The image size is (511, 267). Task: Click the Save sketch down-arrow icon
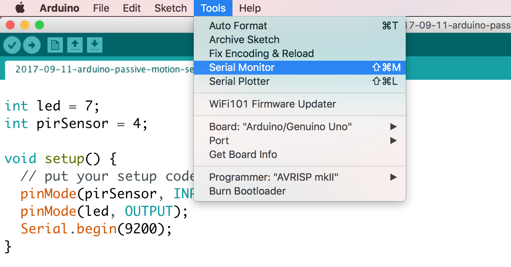[94, 45]
